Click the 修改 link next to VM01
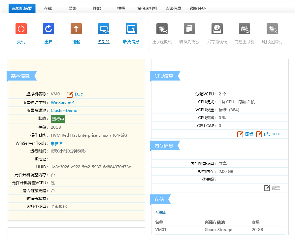 coord(79,94)
